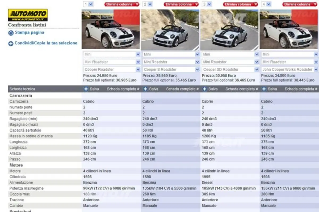Open the Mini brand dropdown in column 1
The width and height of the screenshot is (319, 212).
112,54
